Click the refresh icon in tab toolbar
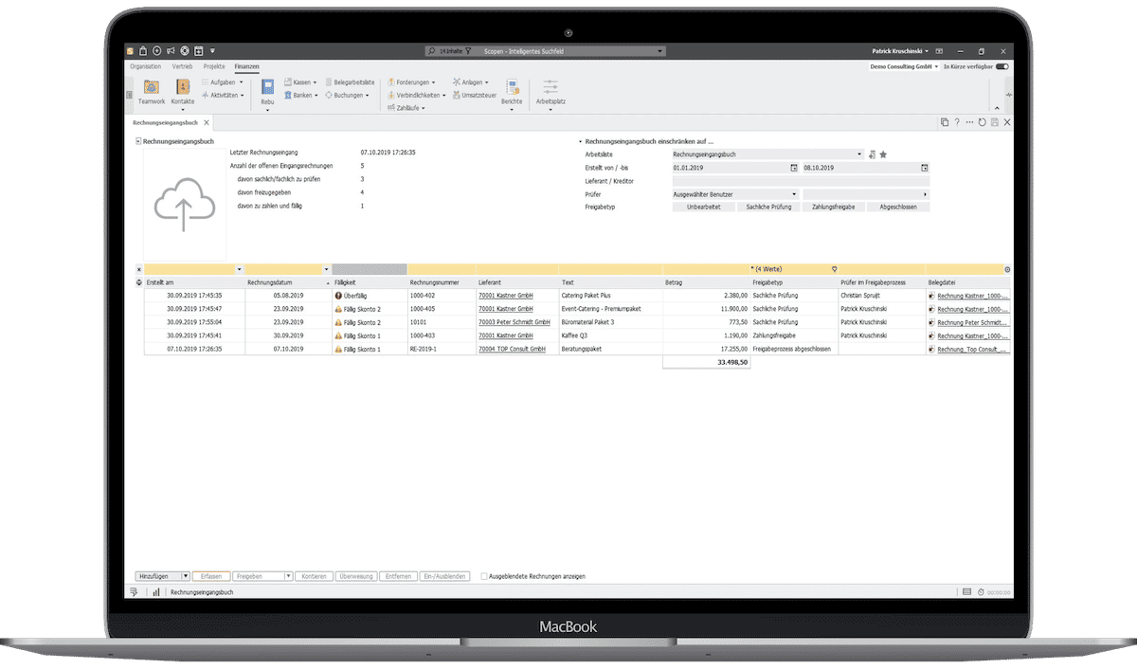Image resolution: width=1137 pixels, height=669 pixels. point(982,123)
